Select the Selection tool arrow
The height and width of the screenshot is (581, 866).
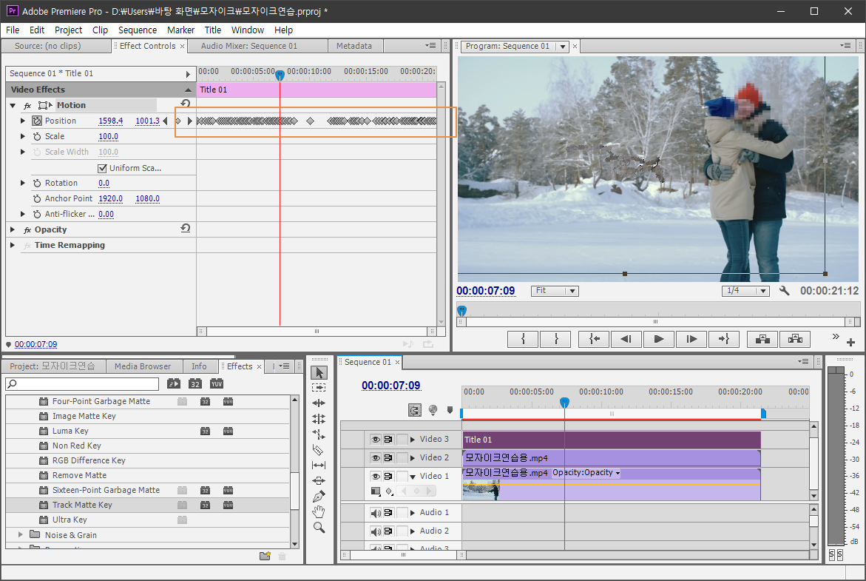[x=319, y=372]
